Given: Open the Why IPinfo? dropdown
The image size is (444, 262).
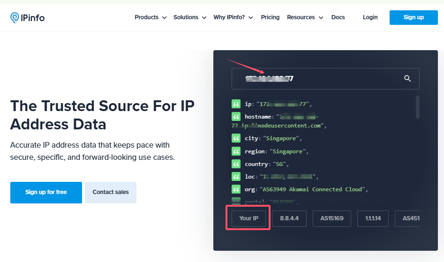Looking at the screenshot, I should point(233,17).
